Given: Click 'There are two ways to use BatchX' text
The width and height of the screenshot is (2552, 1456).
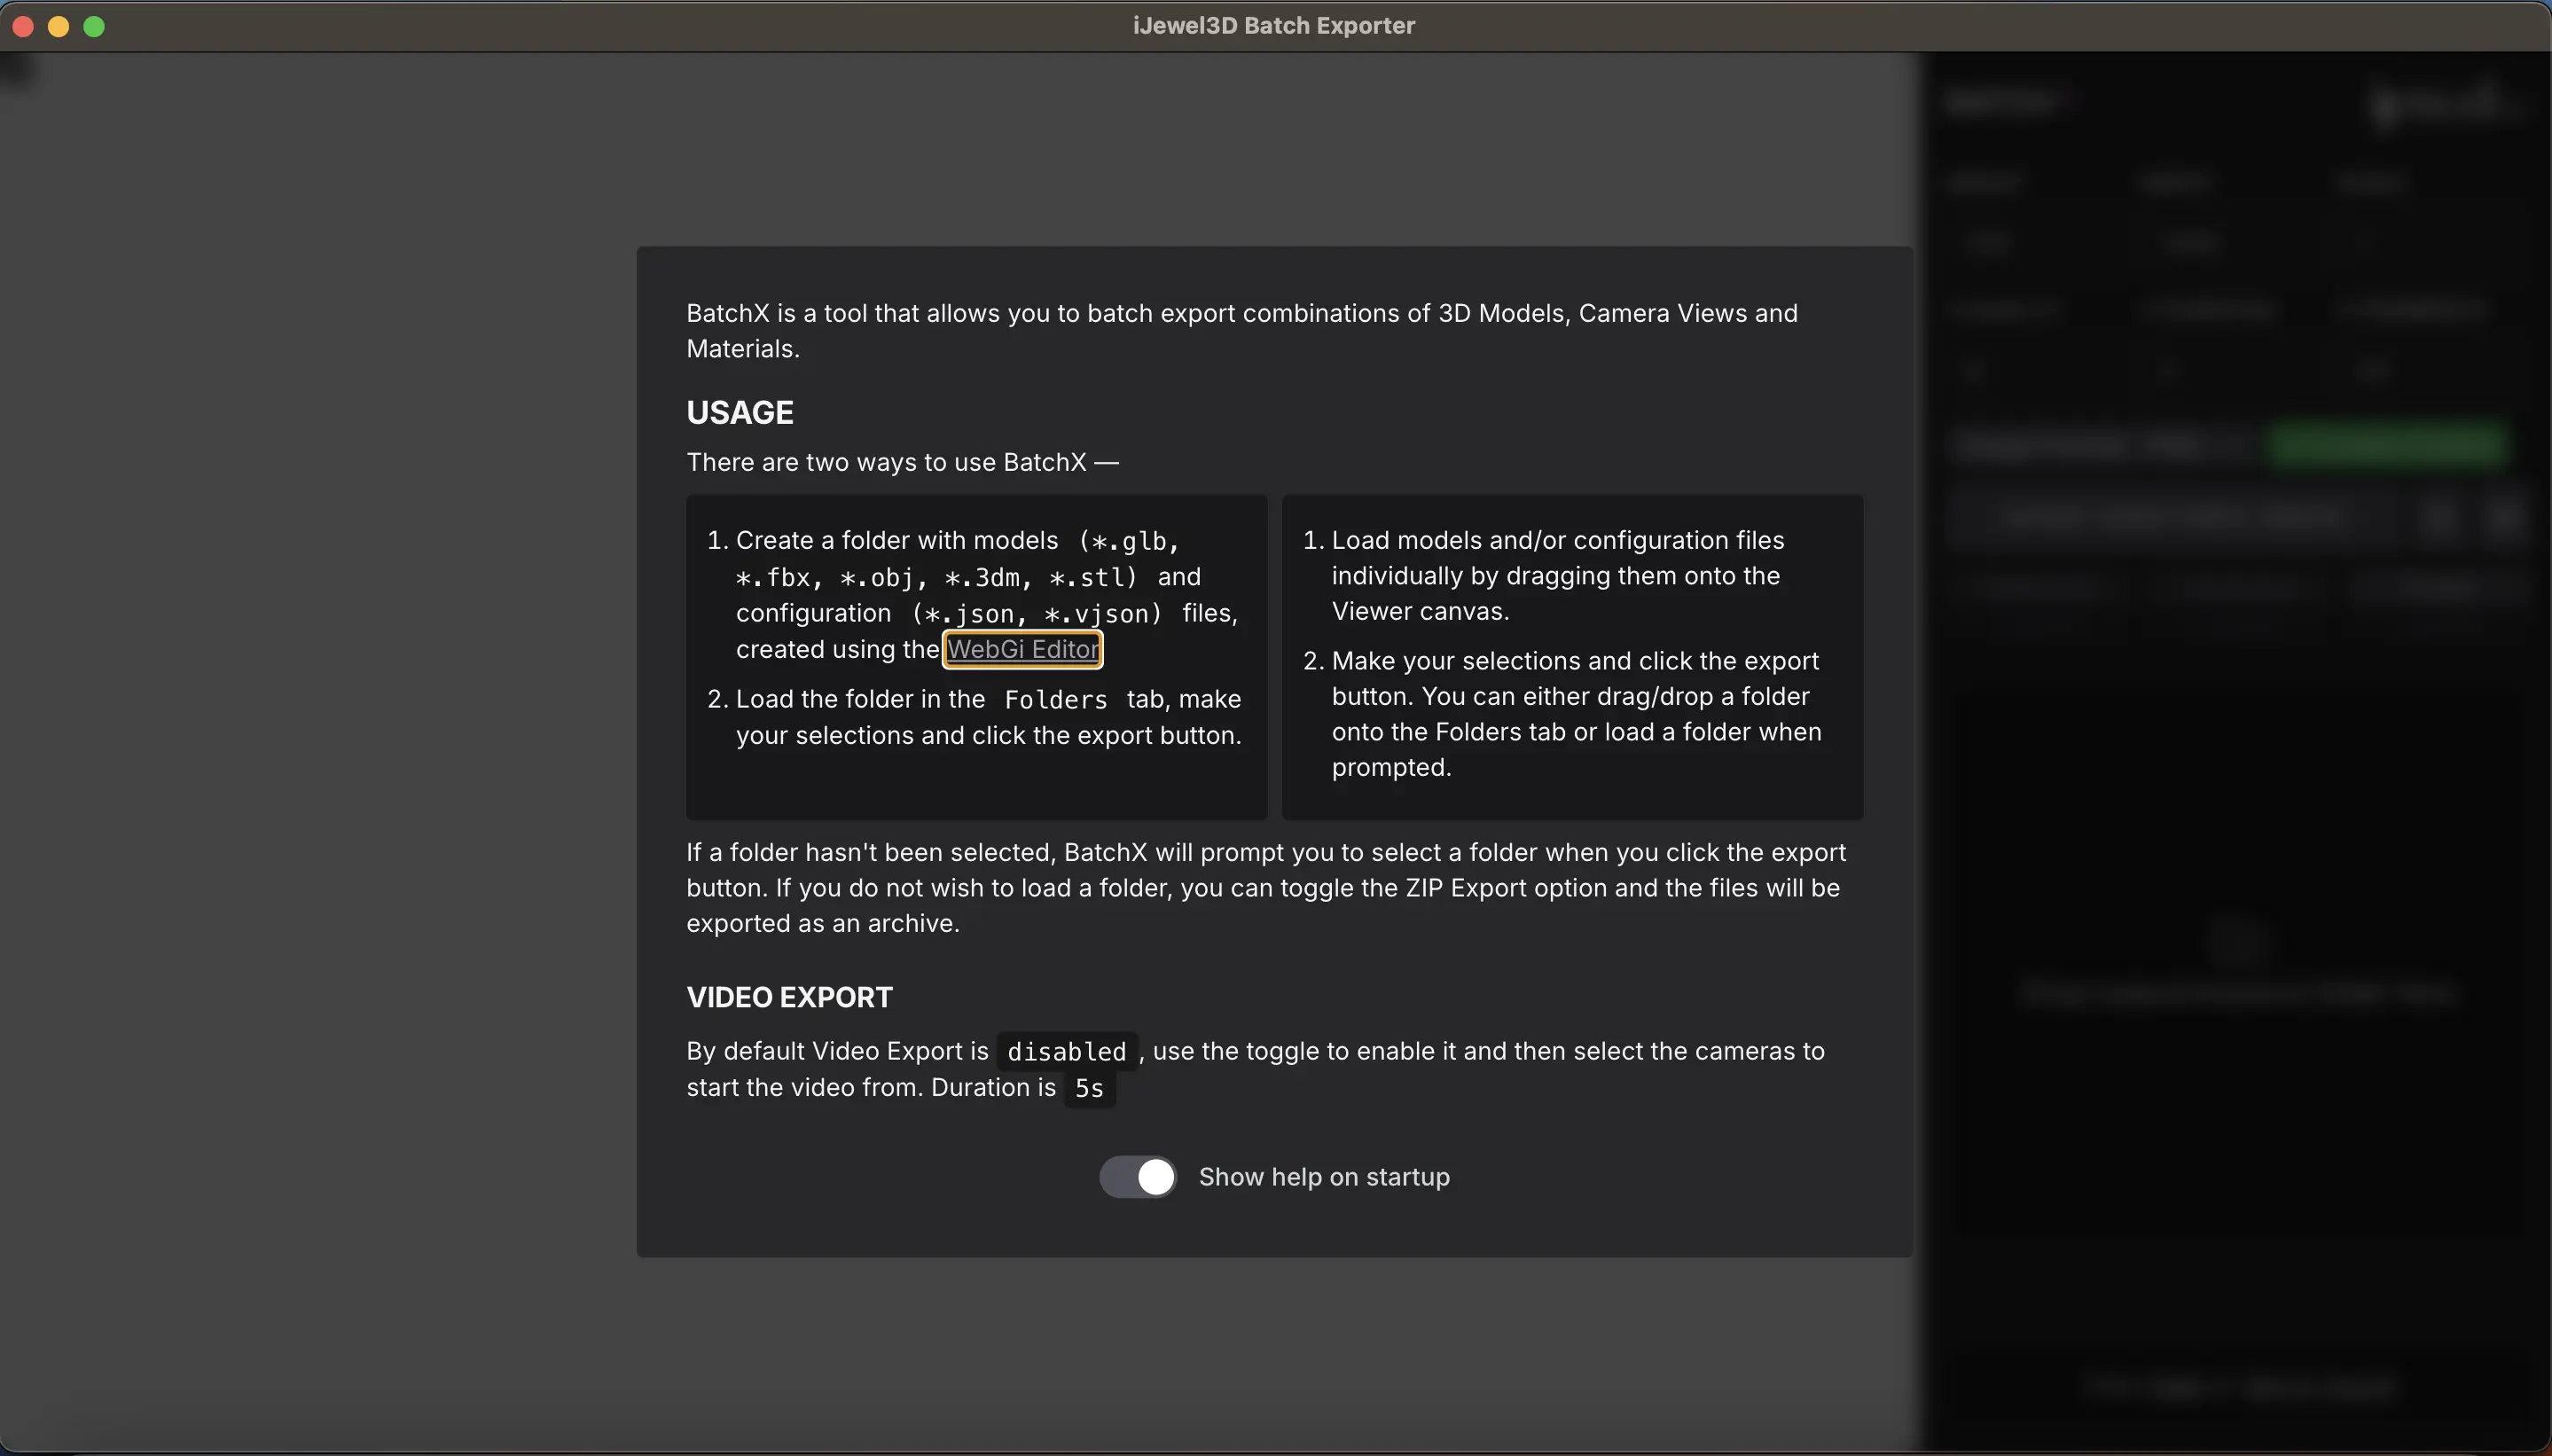Looking at the screenshot, I should [x=902, y=462].
